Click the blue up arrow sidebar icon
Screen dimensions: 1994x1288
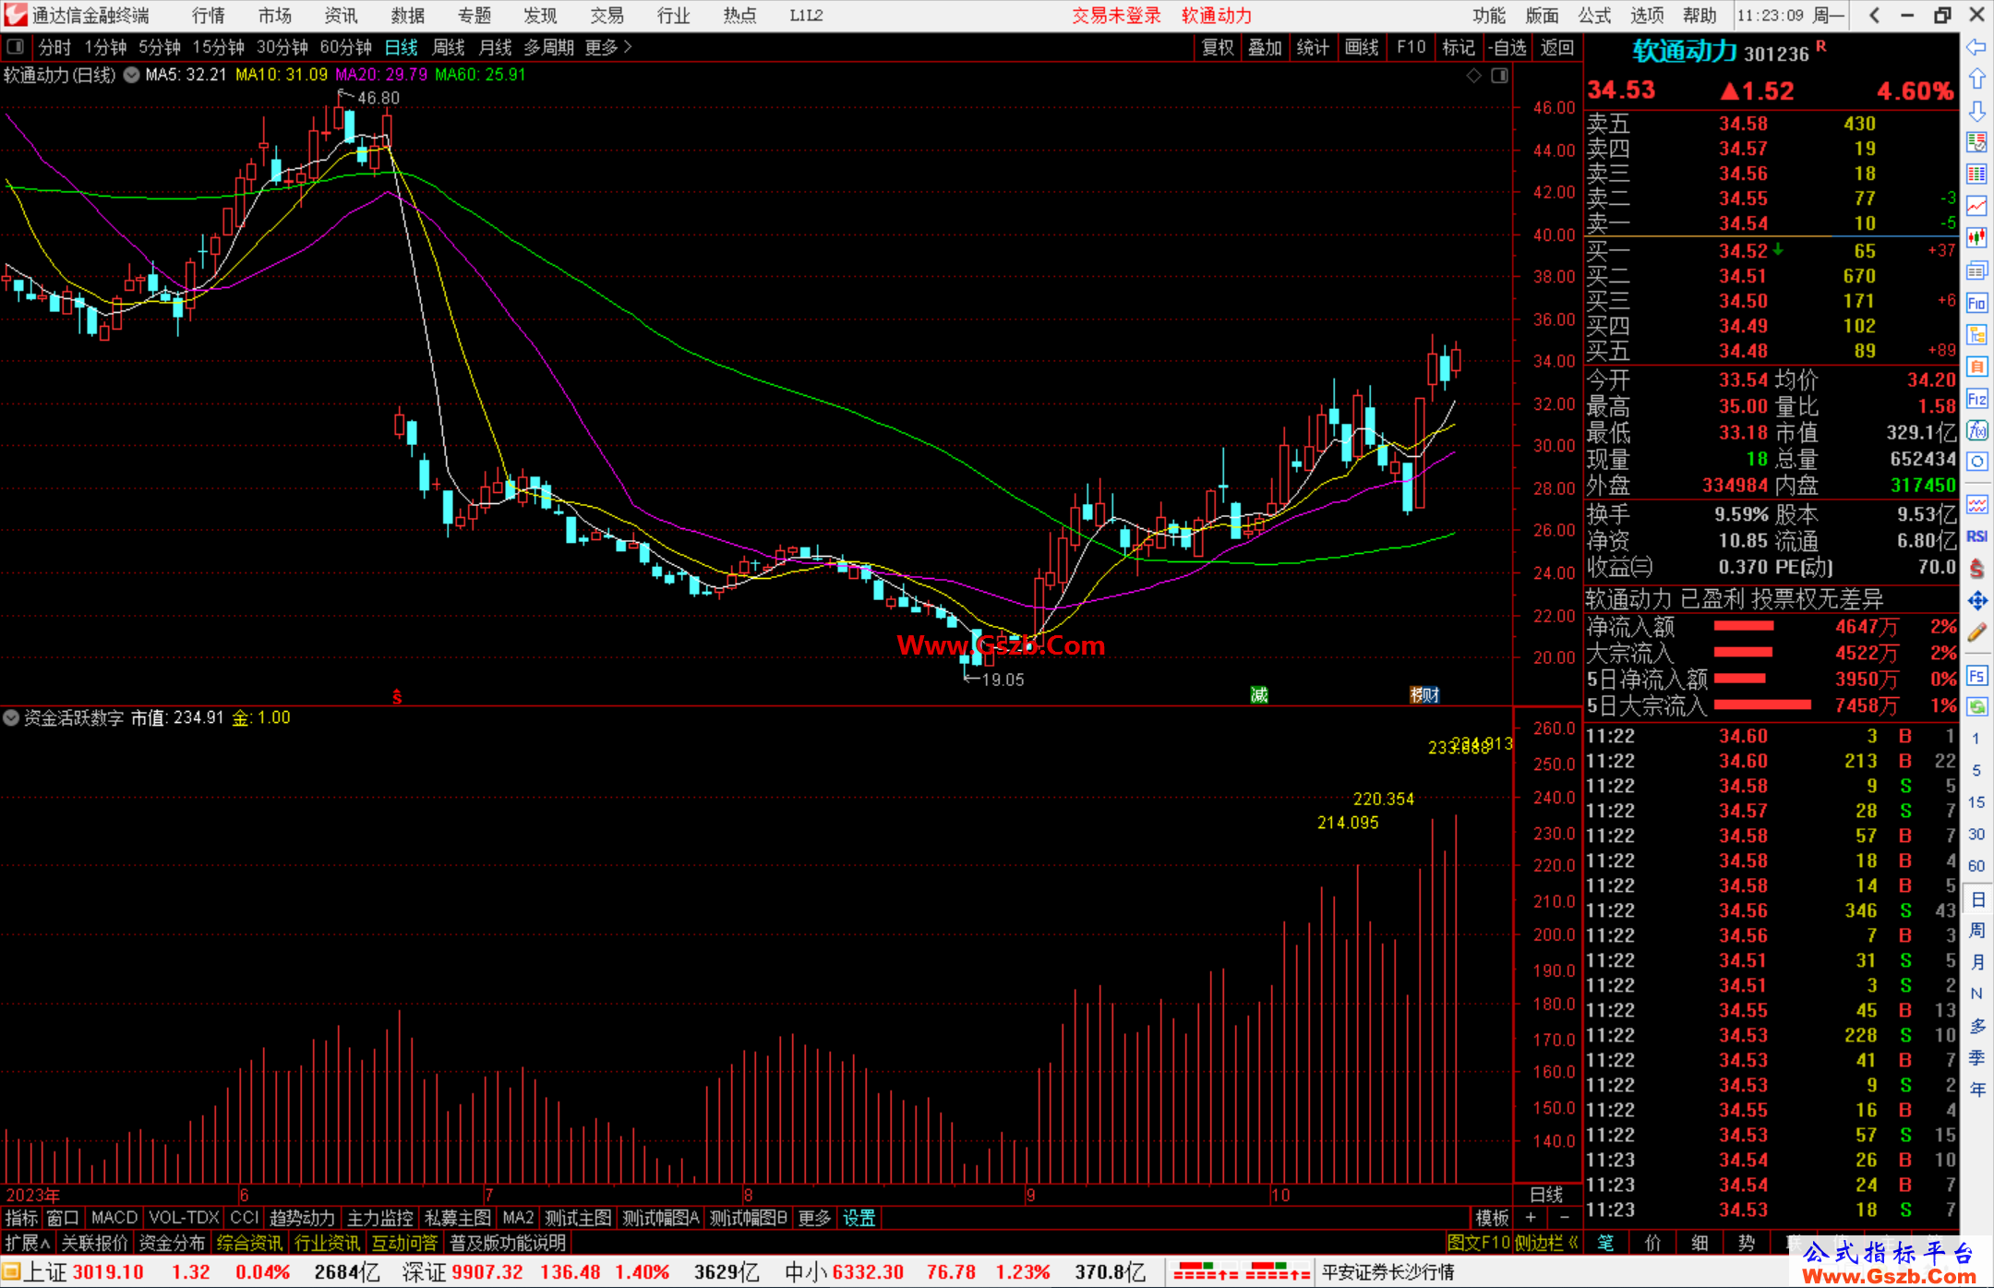point(1976,78)
